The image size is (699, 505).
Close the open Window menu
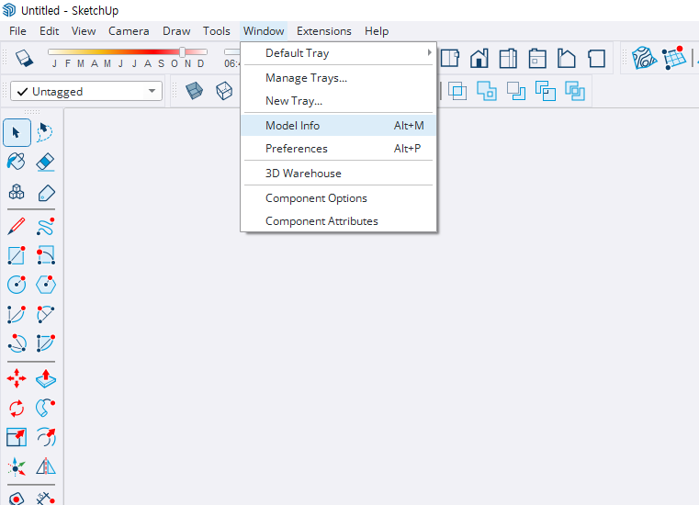pyautogui.click(x=264, y=31)
